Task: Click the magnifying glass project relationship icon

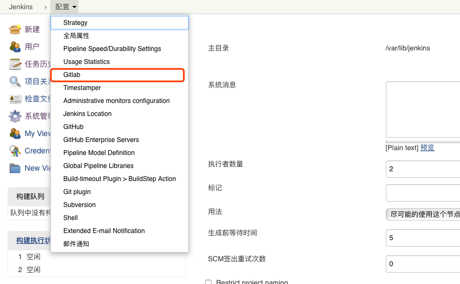Action: point(15,81)
